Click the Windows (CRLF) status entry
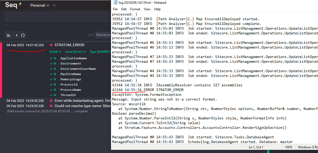The image size is (318, 153). (308, 147)
